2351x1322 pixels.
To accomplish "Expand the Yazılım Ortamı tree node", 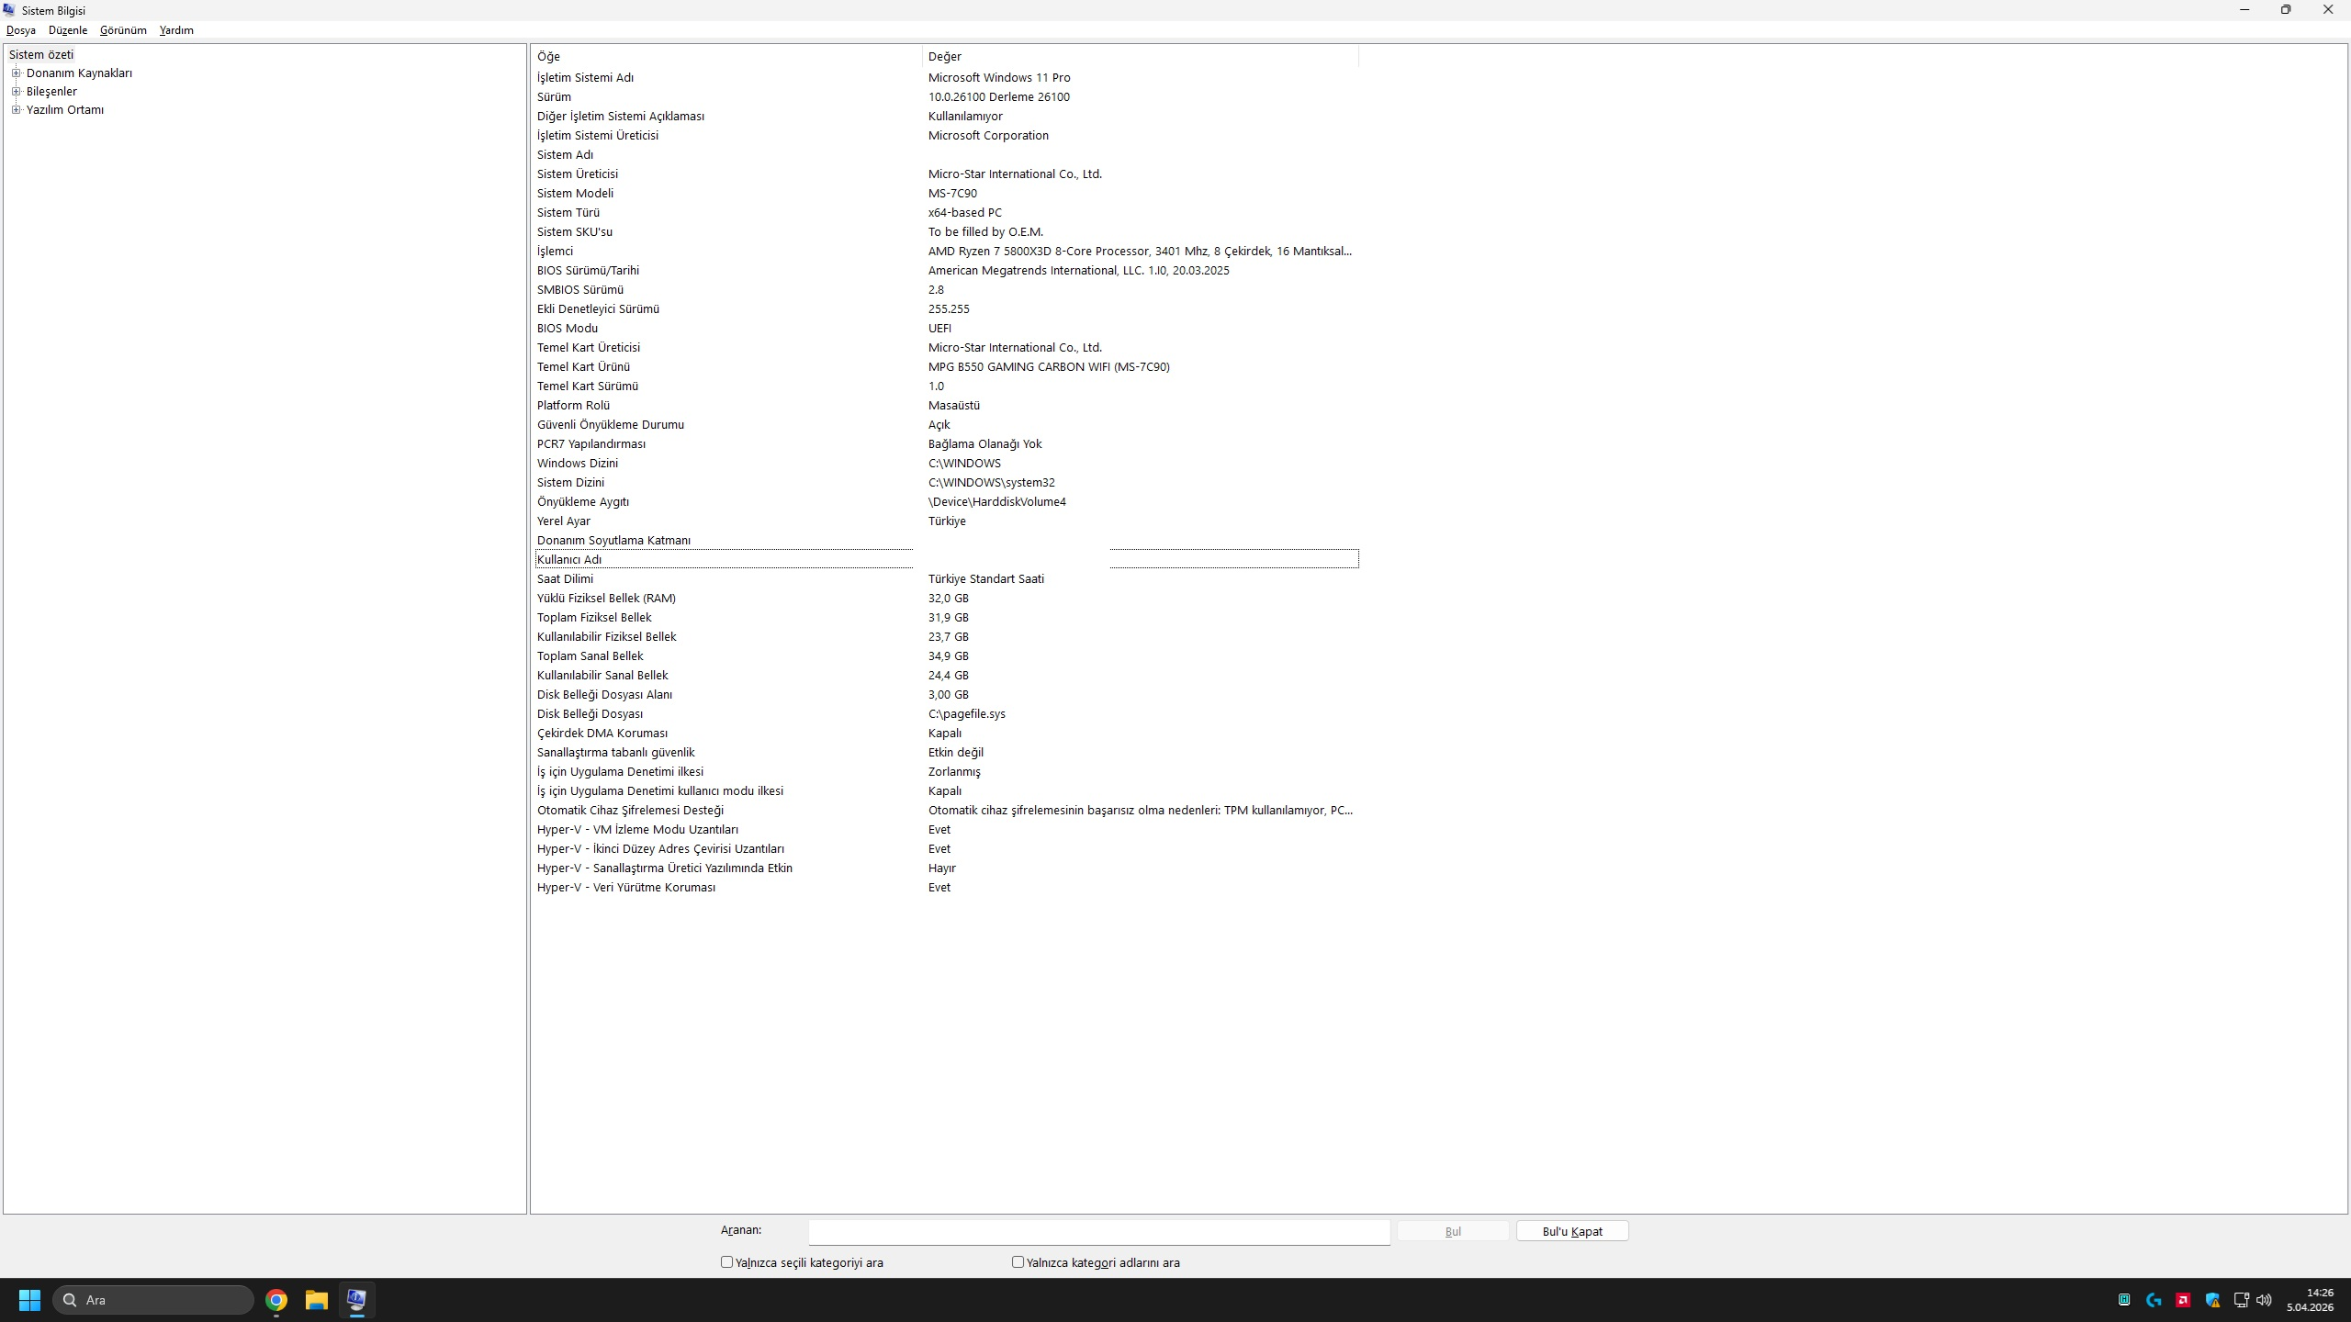I will click(16, 109).
